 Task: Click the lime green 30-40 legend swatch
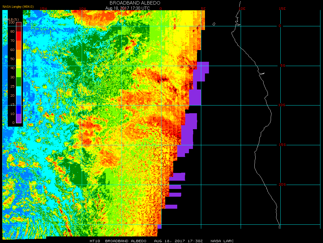point(19,73)
